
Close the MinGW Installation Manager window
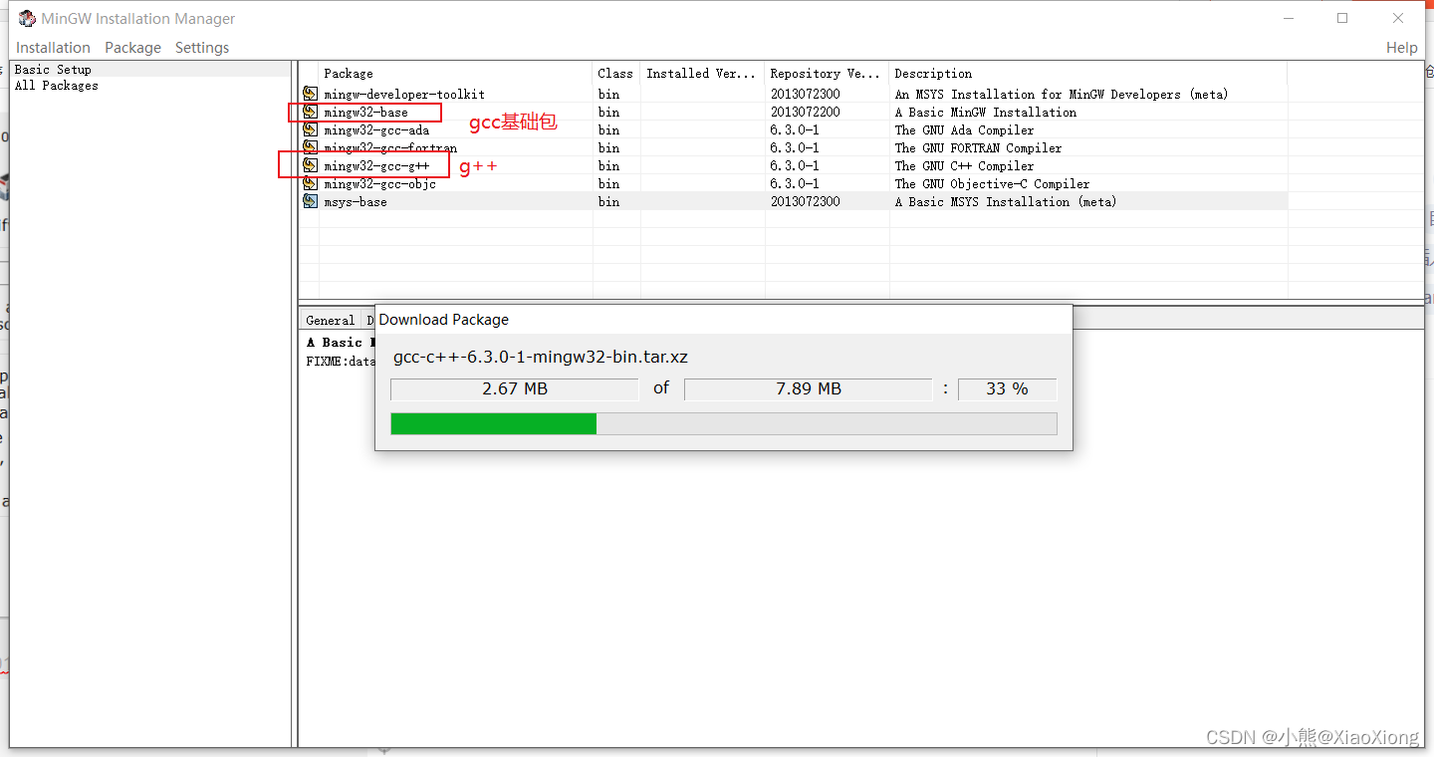click(x=1398, y=18)
